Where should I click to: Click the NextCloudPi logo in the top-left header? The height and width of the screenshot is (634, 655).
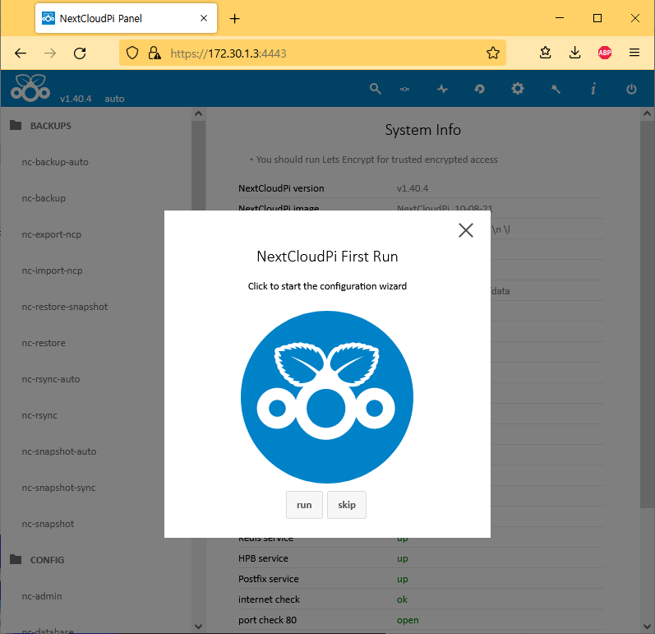30,88
